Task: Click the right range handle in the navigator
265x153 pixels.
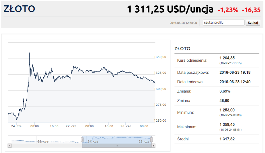Action: (152, 140)
